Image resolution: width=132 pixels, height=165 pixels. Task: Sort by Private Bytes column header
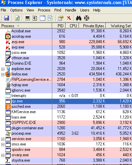click(x=92, y=26)
